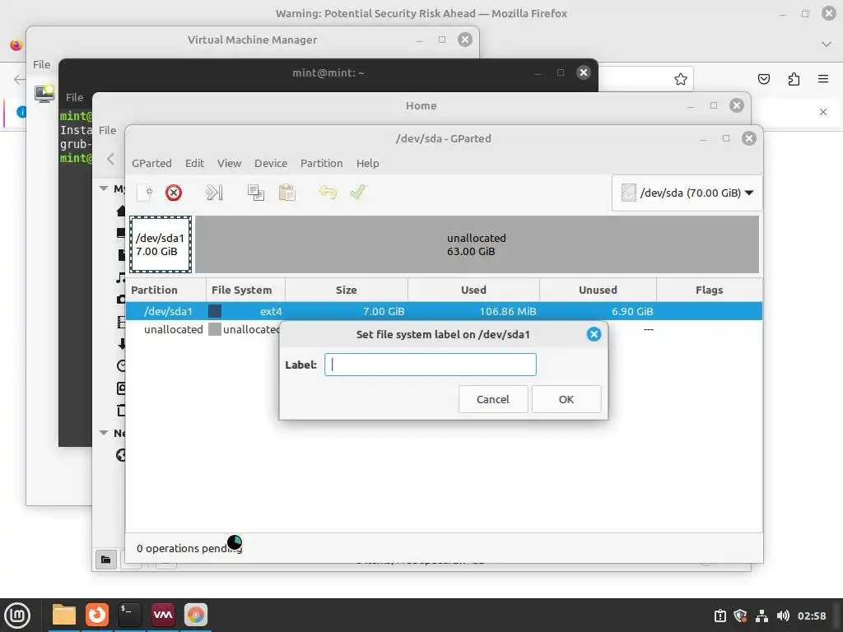Open the volume control tray icon
This screenshot has height=632, width=843.
[783, 616]
